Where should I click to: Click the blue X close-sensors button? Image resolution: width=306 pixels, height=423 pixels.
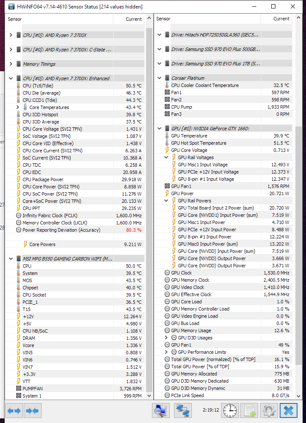click(289, 411)
